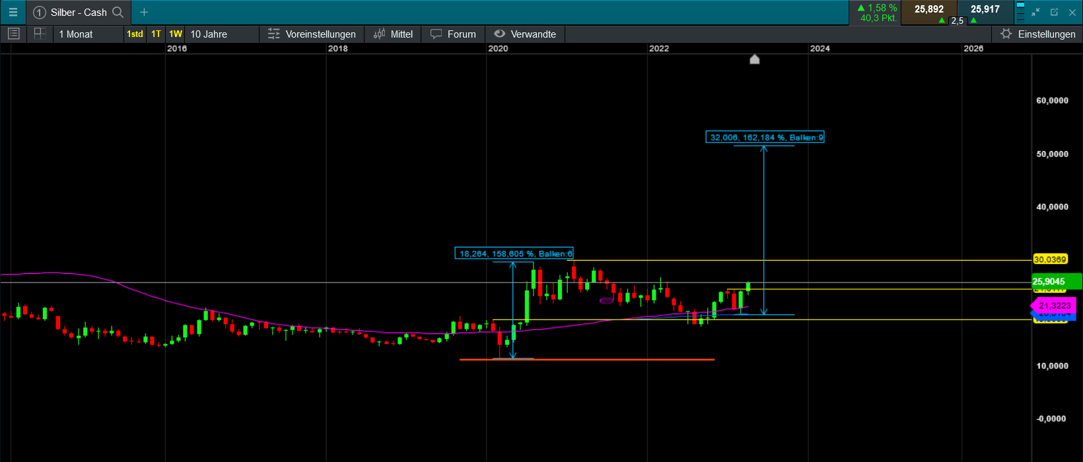Open Verwandte related markets menu
The height and width of the screenshot is (462, 1083).
pos(525,34)
